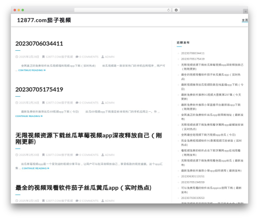Open sidebar link 20230703033553
Viewport: 259px width, 219px height.
[x=193, y=198]
